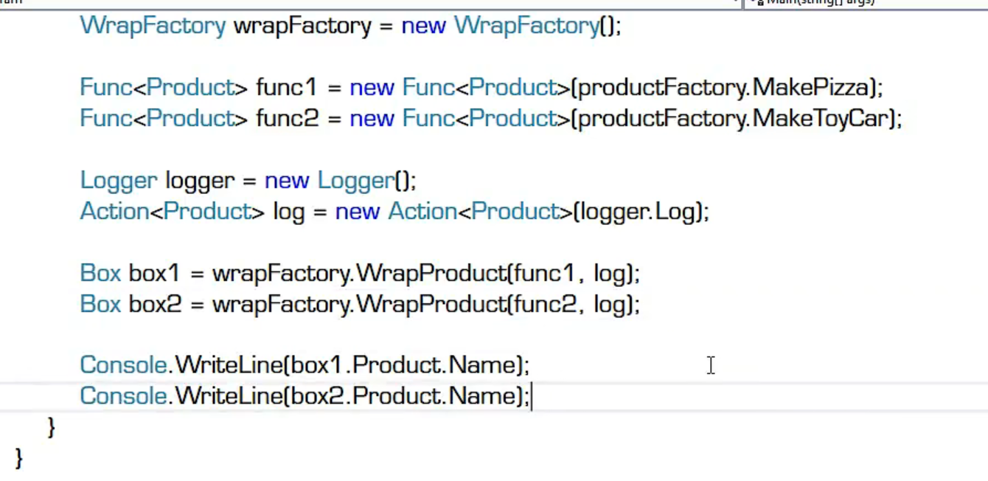Click Name in box1.Product.Name

tap(481, 365)
